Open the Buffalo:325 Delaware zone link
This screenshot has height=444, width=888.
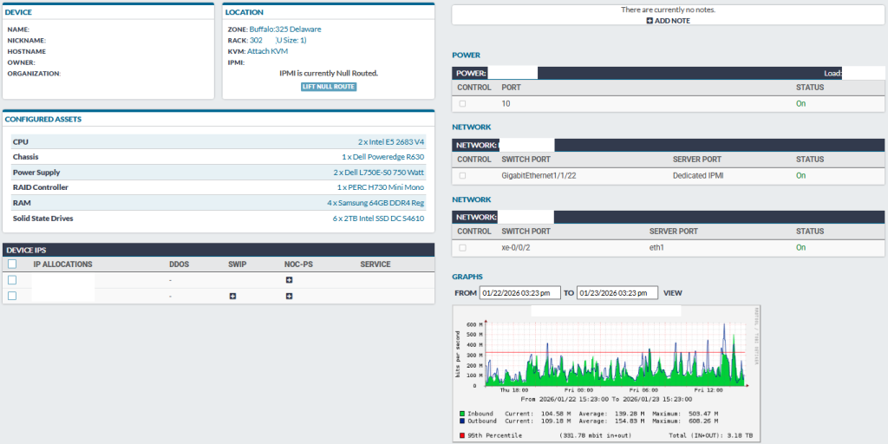tap(284, 29)
